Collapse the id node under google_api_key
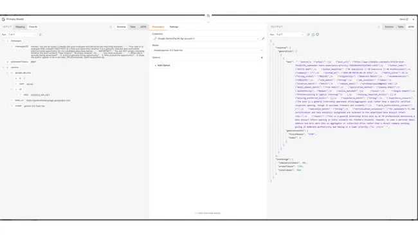 [12, 89]
